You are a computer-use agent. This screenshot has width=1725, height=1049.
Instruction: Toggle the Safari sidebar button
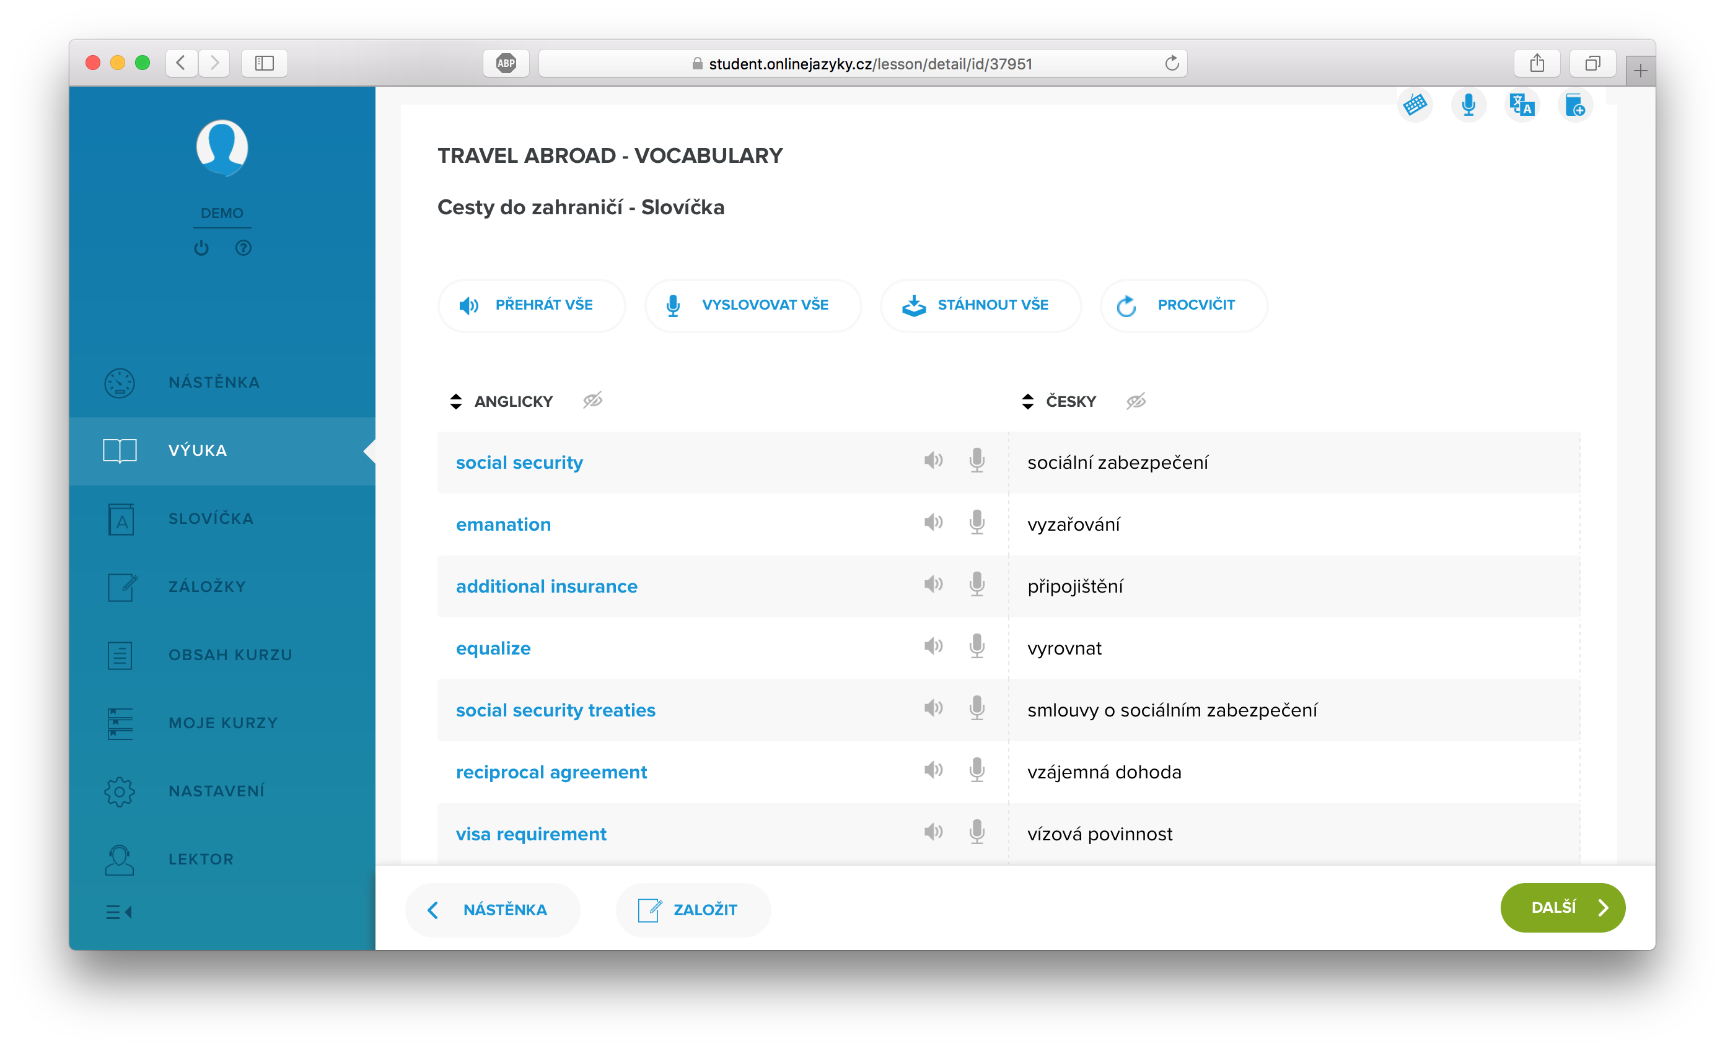[264, 63]
